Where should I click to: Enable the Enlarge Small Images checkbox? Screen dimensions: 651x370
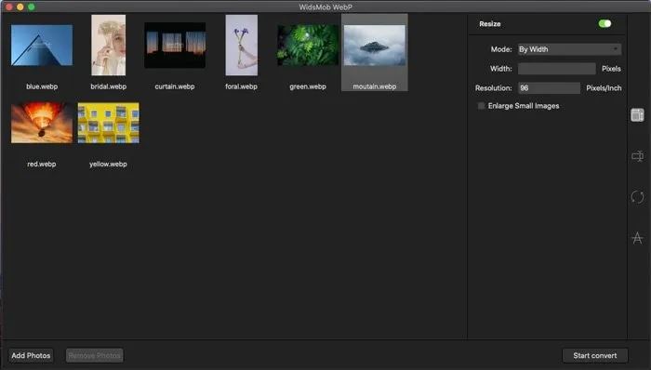click(481, 106)
